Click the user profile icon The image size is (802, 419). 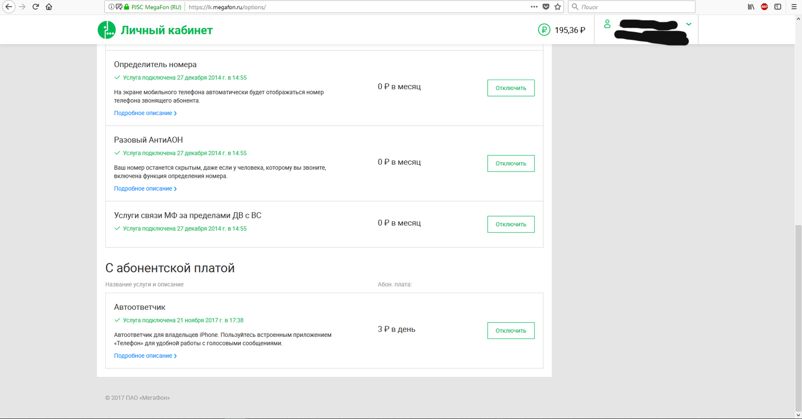tap(607, 24)
